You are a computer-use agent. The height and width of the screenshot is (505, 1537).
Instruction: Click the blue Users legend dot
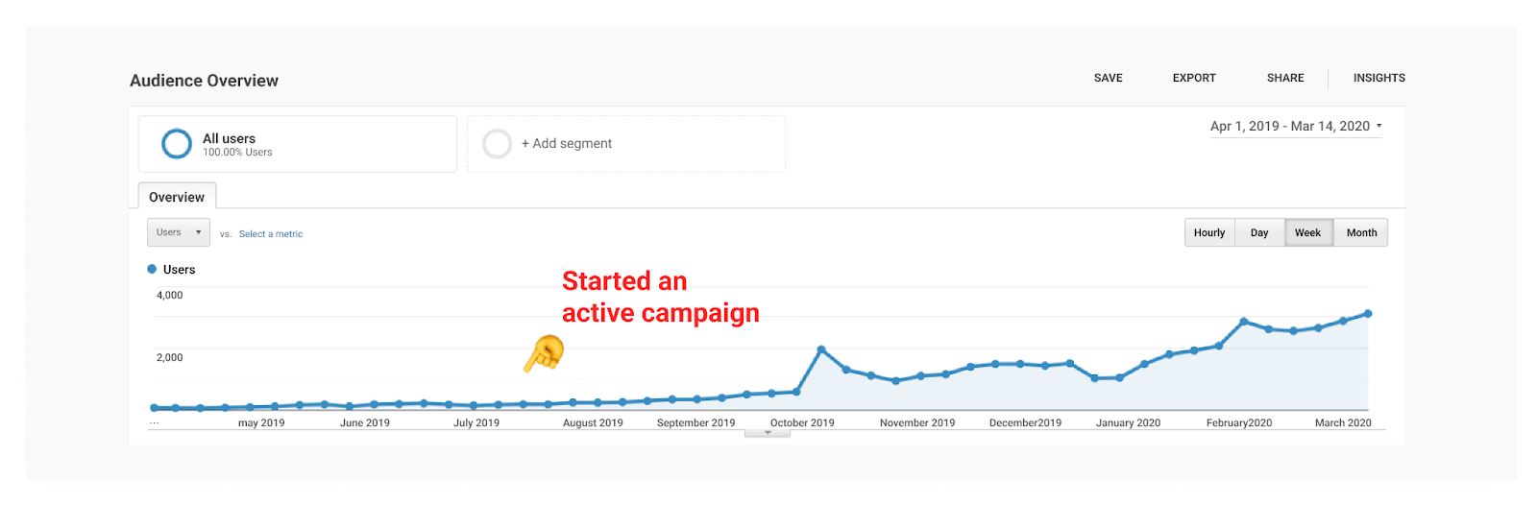[152, 270]
